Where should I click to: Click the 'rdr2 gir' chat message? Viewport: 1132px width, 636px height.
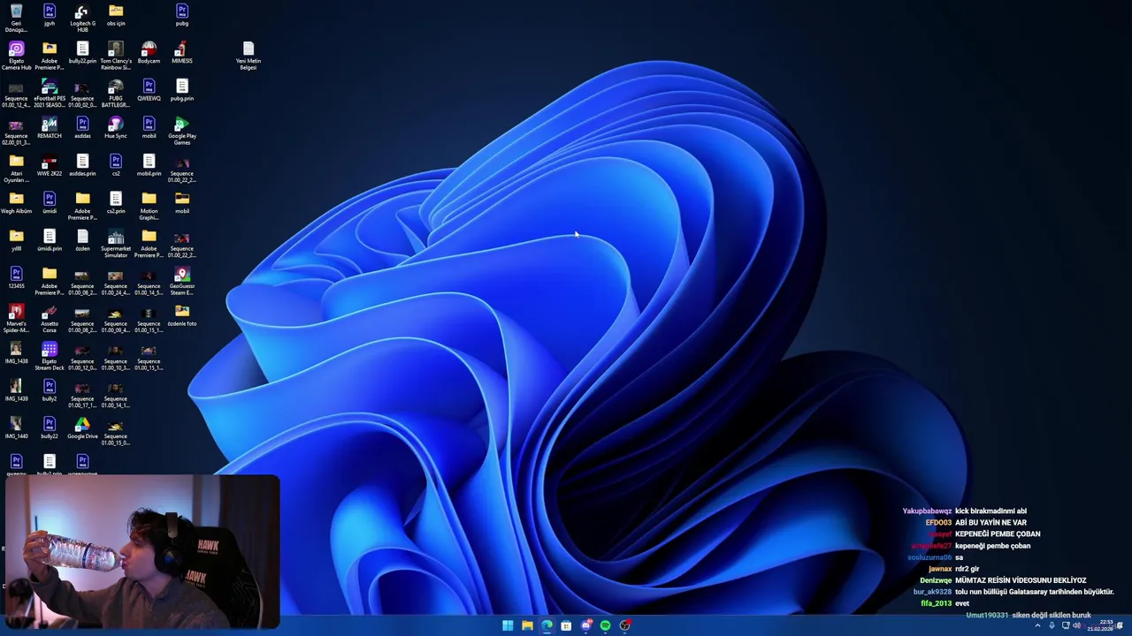[968, 569]
